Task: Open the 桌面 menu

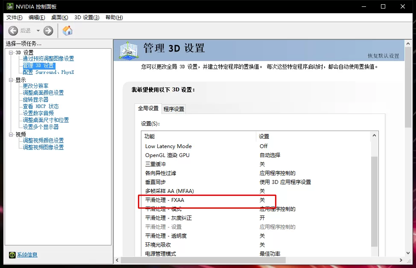Action: pyautogui.click(x=59, y=17)
